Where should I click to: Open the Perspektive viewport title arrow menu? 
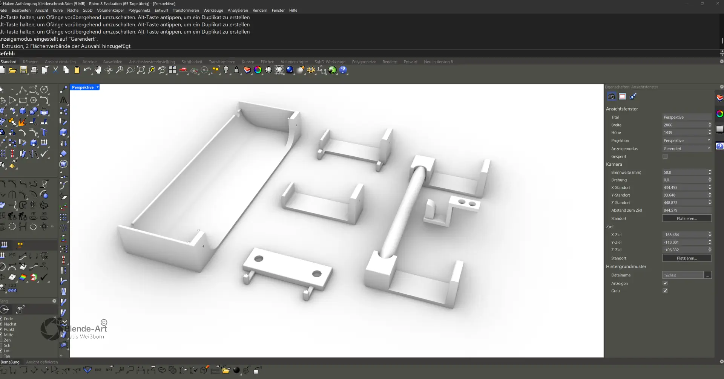(x=98, y=87)
